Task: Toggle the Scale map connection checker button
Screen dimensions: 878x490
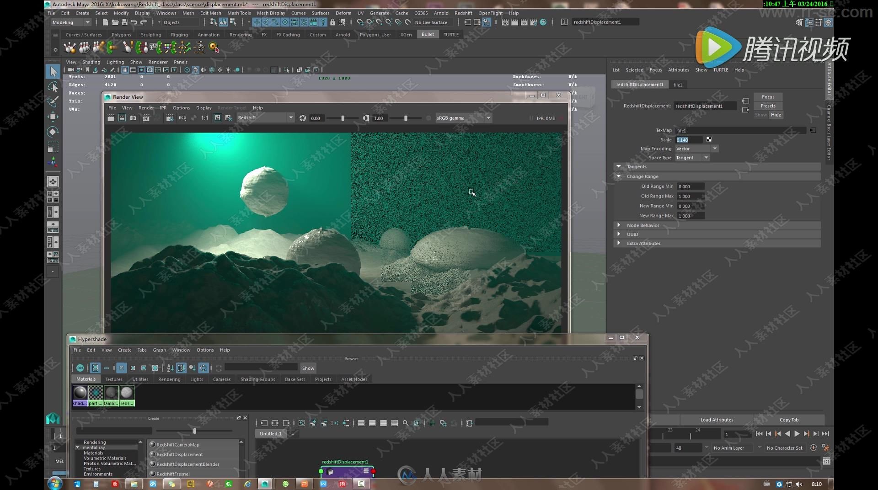Action: tap(709, 139)
